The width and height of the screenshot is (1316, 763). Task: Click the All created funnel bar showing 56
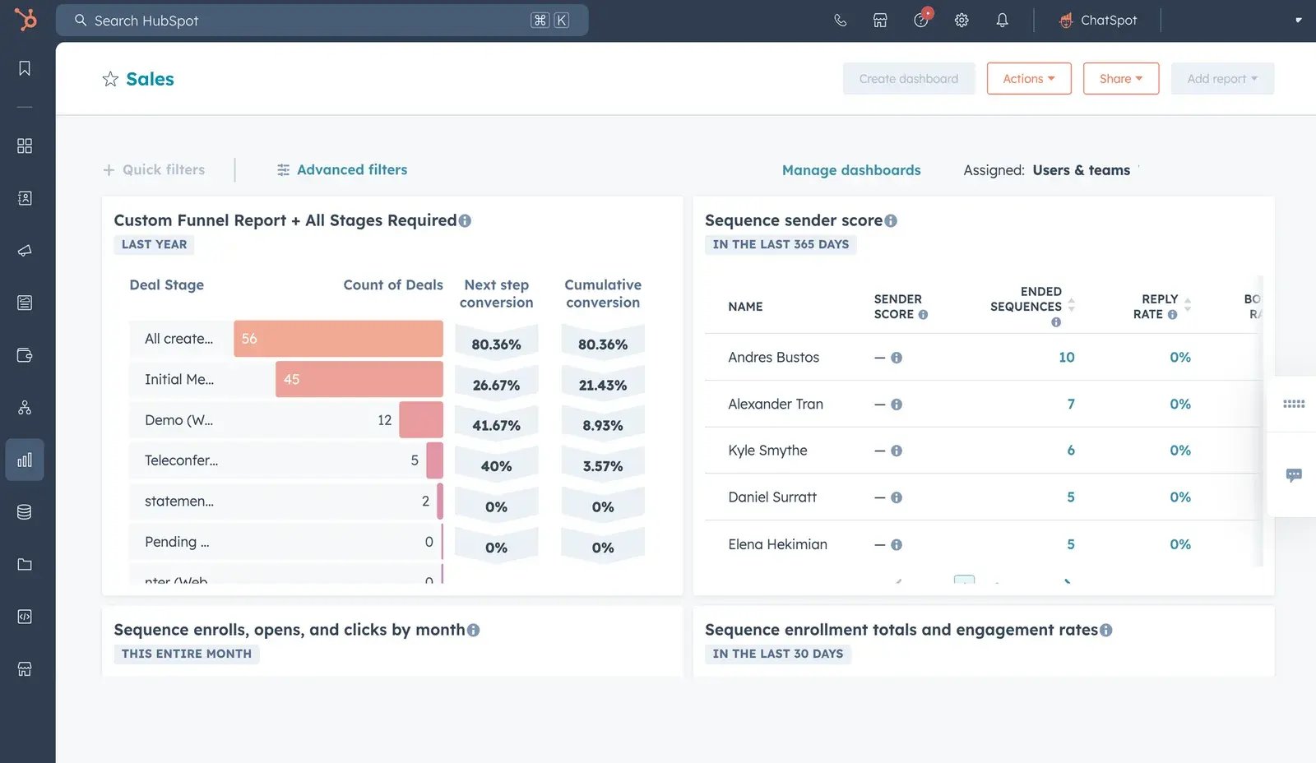(338, 339)
